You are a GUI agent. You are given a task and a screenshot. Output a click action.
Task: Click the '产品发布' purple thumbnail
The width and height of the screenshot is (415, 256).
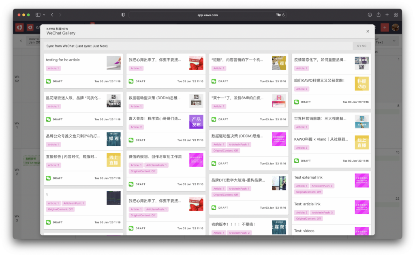coord(196,122)
